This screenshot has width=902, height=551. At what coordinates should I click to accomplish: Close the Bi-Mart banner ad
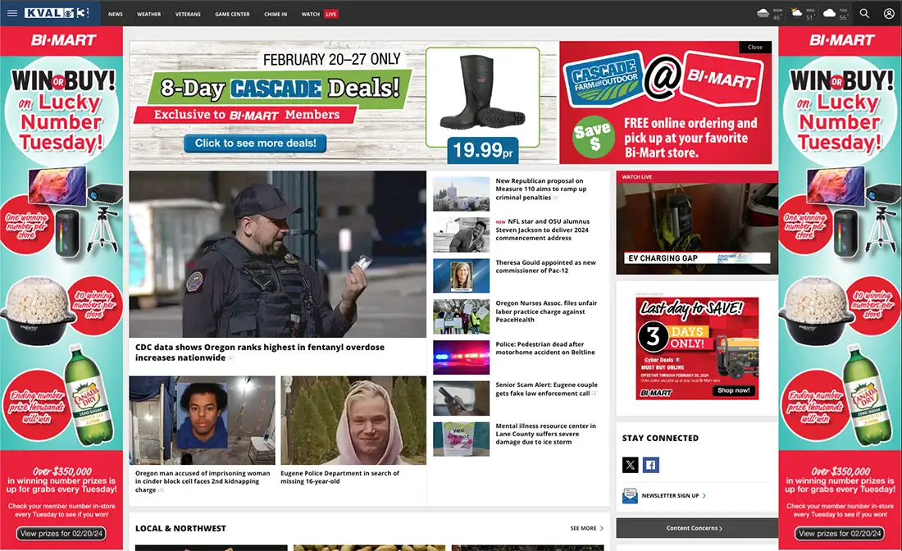click(754, 48)
